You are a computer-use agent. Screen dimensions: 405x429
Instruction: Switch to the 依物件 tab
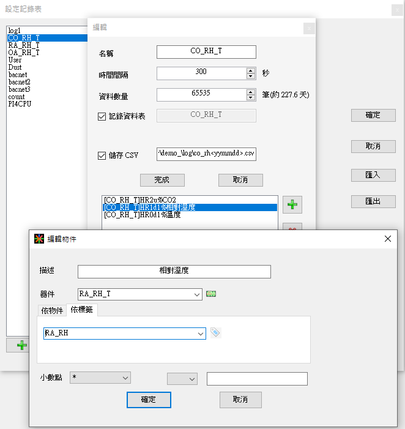52,310
